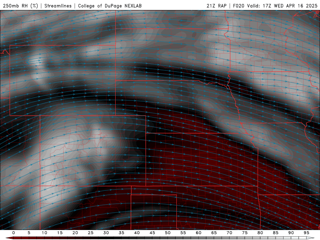Click the "250mb RH (%)" title text

pyautogui.click(x=20, y=6)
